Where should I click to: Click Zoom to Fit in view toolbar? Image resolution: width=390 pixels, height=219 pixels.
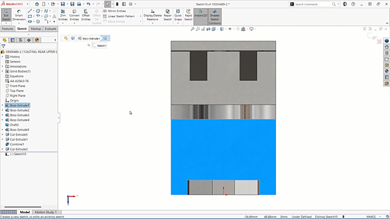point(193,29)
